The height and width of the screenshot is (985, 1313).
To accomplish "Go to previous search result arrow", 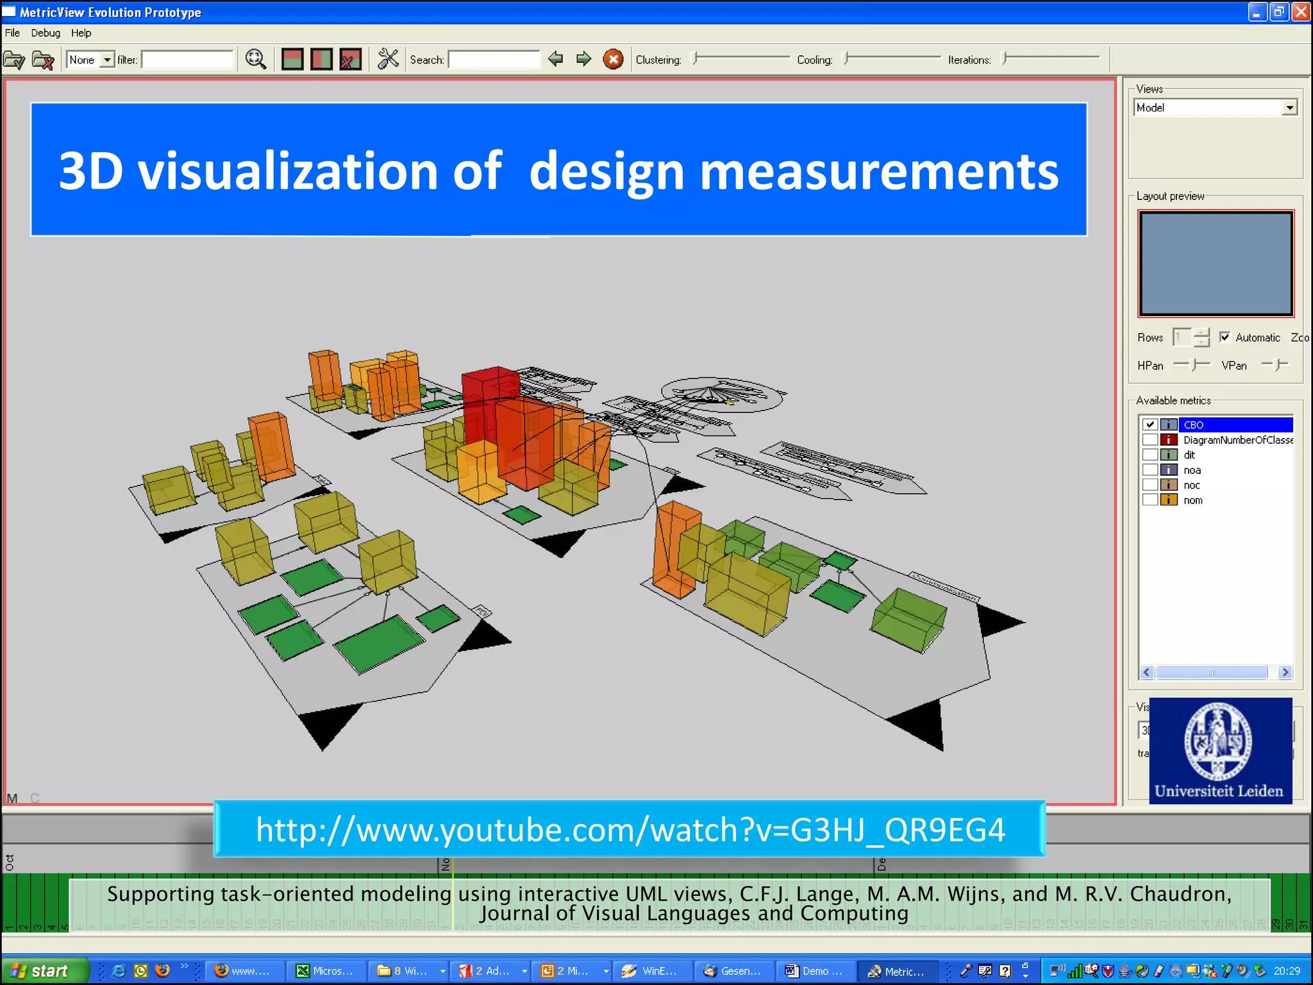I will click(x=555, y=59).
